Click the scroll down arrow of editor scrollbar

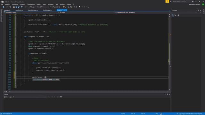coord(169,89)
